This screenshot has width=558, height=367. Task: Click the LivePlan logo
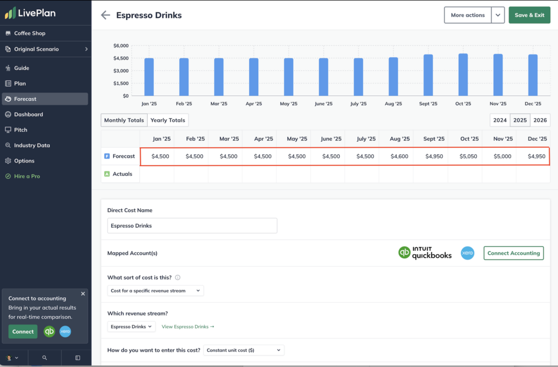click(31, 12)
